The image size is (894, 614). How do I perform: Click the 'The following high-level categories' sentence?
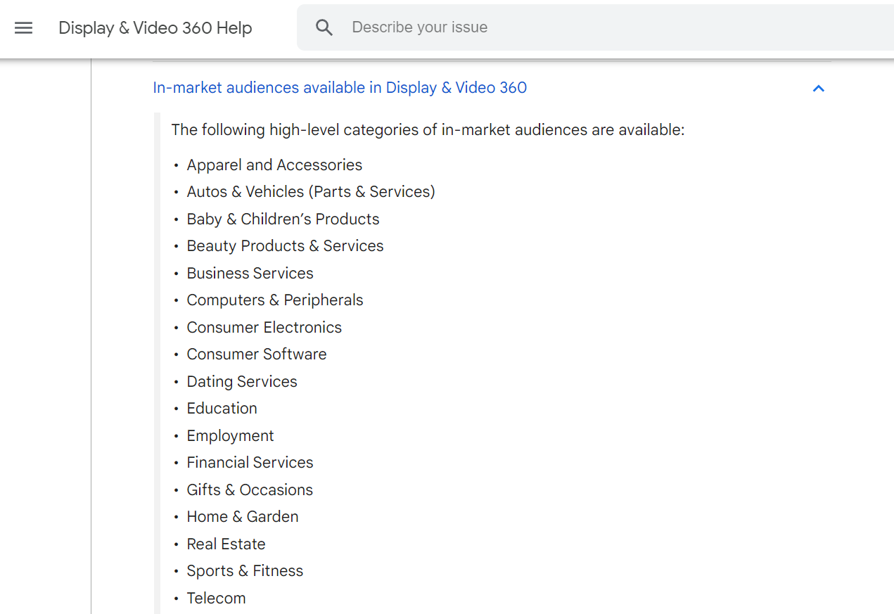[x=428, y=130]
